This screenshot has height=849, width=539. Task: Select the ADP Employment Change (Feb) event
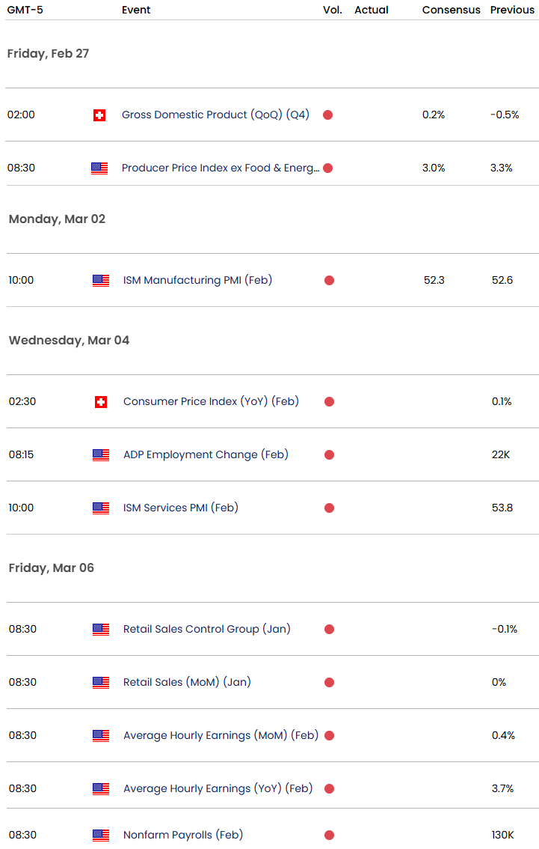(x=206, y=454)
